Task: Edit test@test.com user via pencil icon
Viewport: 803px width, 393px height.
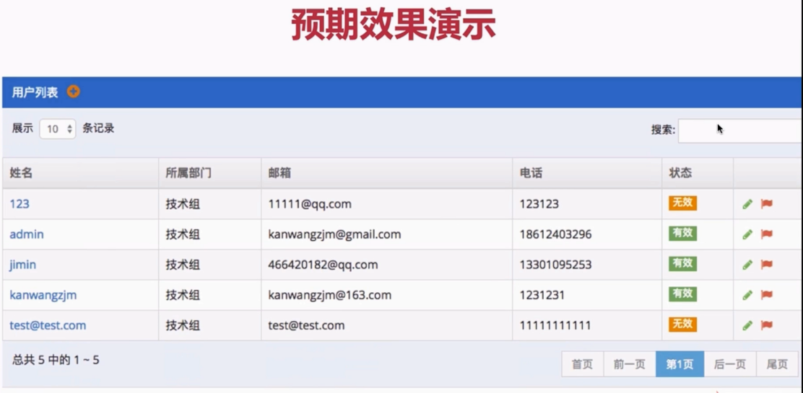Action: [x=747, y=325]
